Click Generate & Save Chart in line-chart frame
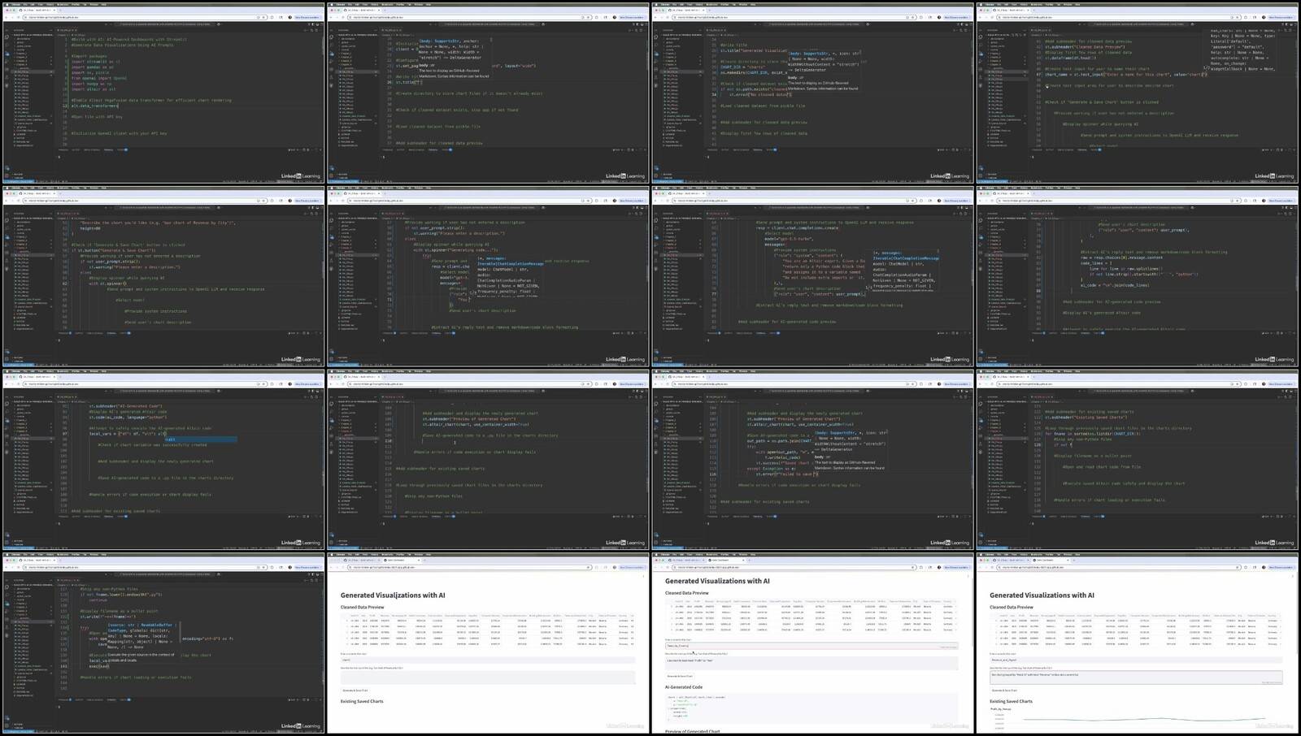The image size is (1301, 736). (1003, 690)
